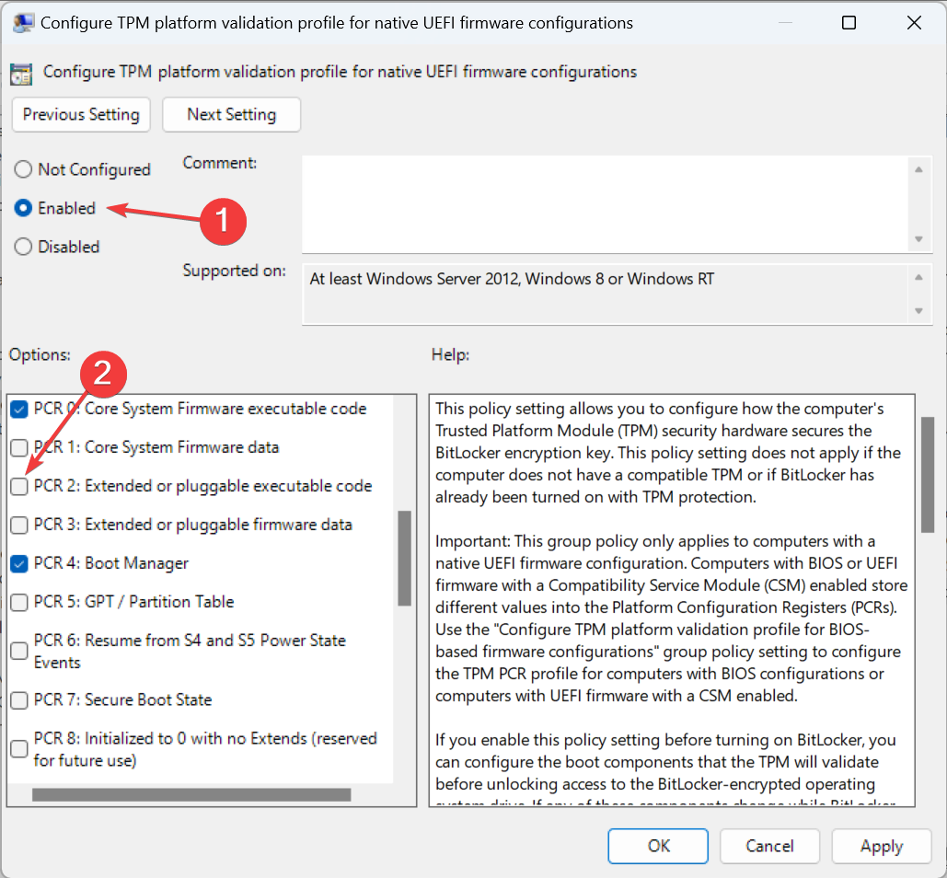
Task: Select the Disabled radio button
Action: [x=22, y=247]
